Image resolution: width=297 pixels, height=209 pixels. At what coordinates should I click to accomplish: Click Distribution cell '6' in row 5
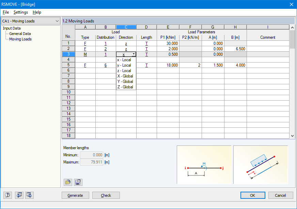coord(106,65)
